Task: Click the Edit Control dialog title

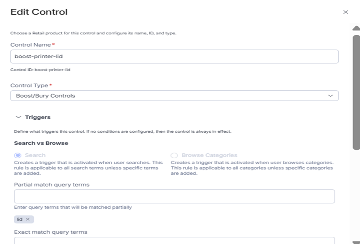Action: [39, 12]
